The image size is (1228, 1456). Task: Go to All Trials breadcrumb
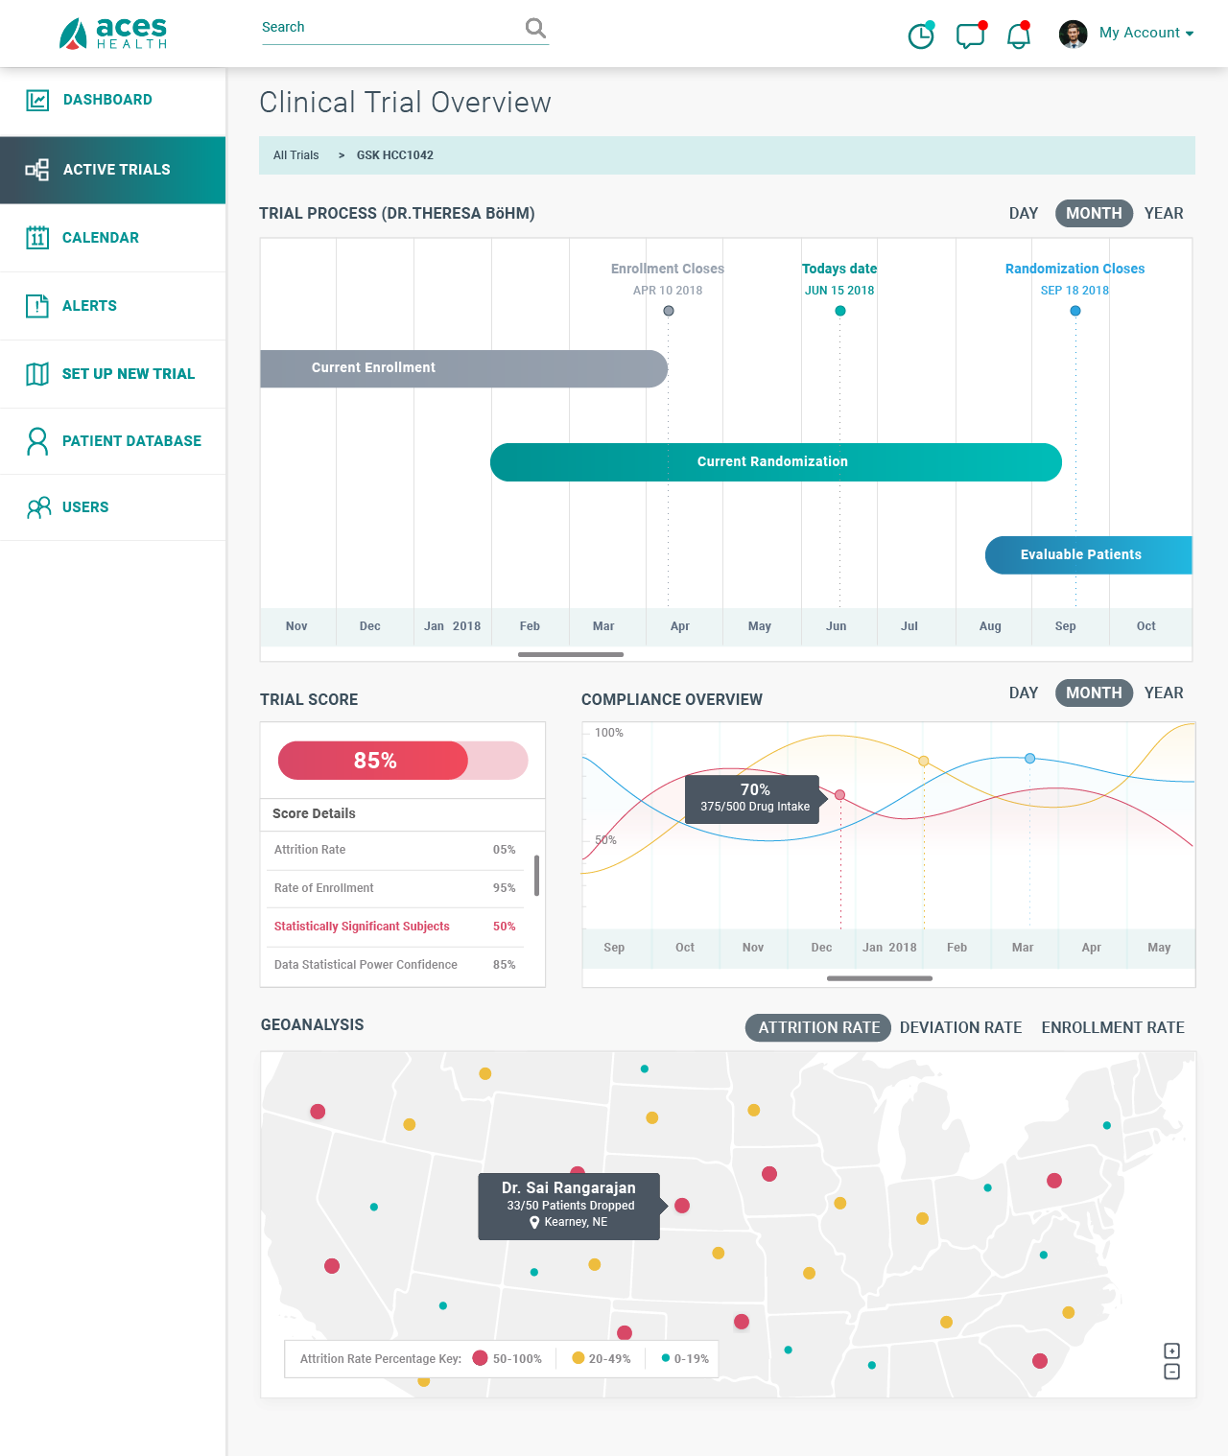click(x=295, y=155)
